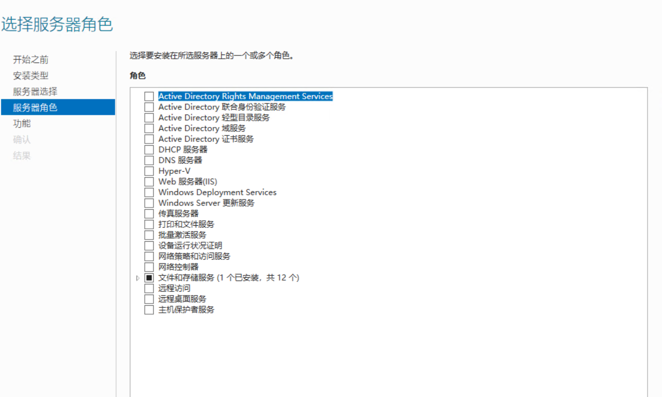
Task: Select the Active Directory 轻型目录服务 row text
Action: point(214,118)
